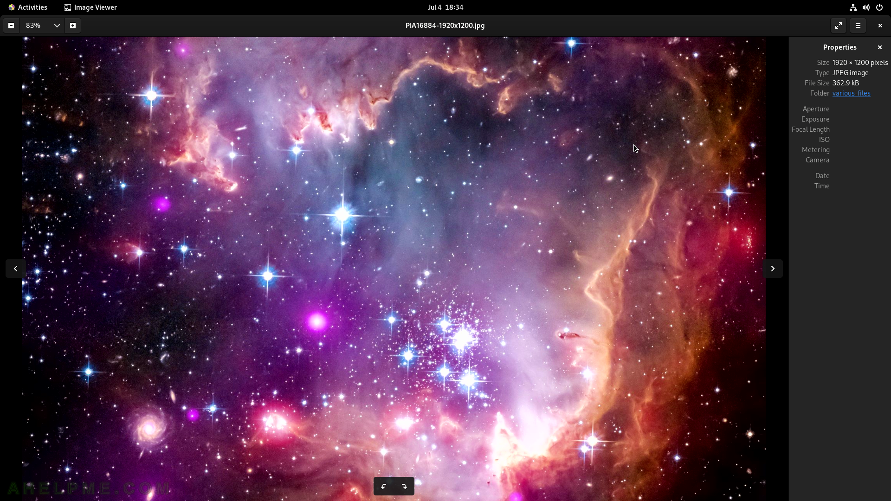Open the clock and calendar panel

445,7
